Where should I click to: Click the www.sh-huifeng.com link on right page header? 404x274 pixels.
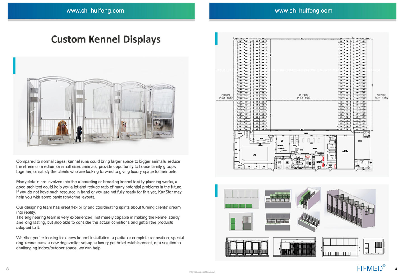303,11
